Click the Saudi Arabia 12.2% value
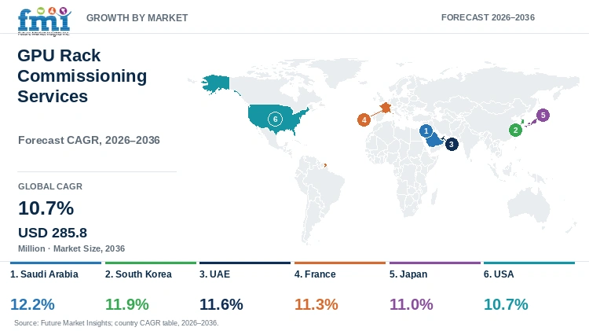Viewport: 589px width, 331px height. tap(32, 304)
